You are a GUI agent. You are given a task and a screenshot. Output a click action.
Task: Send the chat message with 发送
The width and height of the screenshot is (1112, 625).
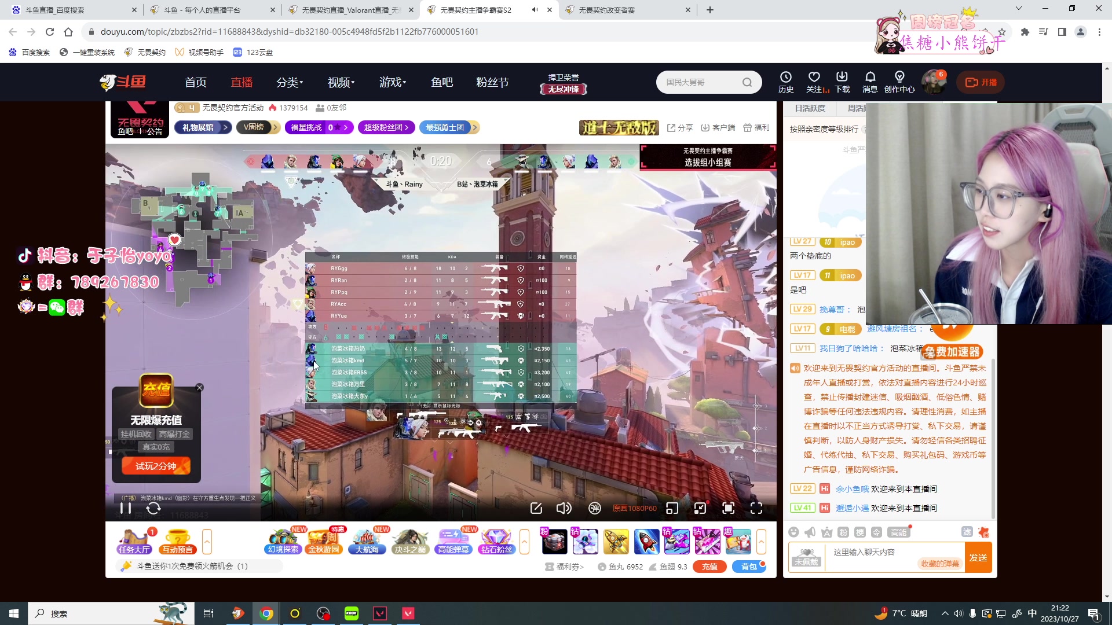coord(978,557)
